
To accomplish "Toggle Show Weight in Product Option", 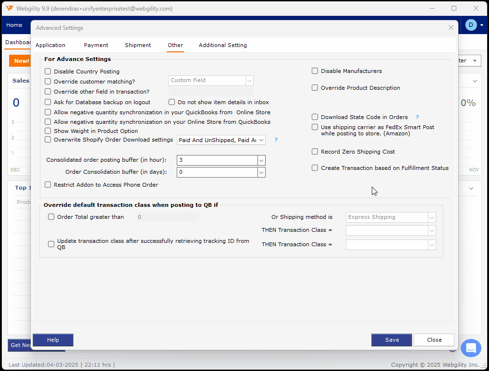I will (x=48, y=131).
